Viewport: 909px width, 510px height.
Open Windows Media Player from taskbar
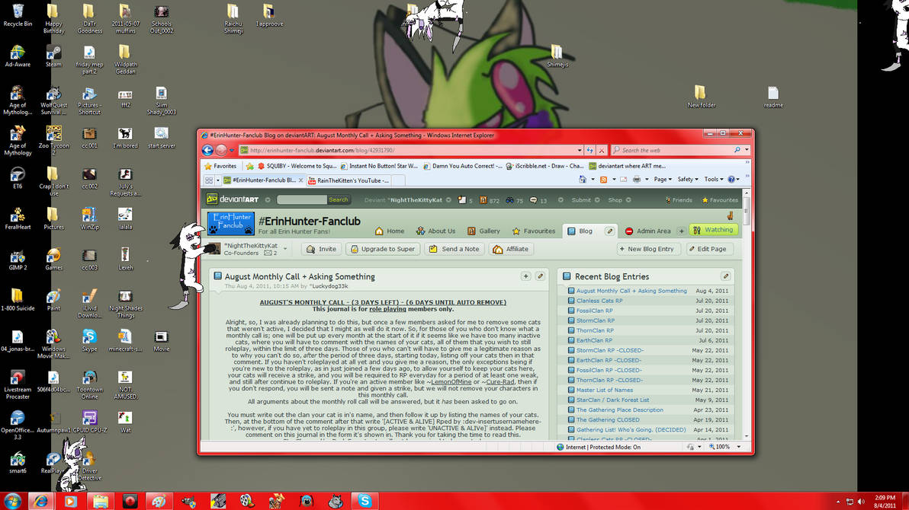pyautogui.click(x=71, y=501)
